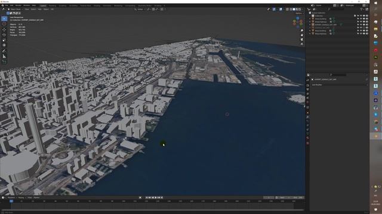Click the blue Z axis on navigation gizmo
Screen dimensions: 382x214
click(x=298, y=18)
